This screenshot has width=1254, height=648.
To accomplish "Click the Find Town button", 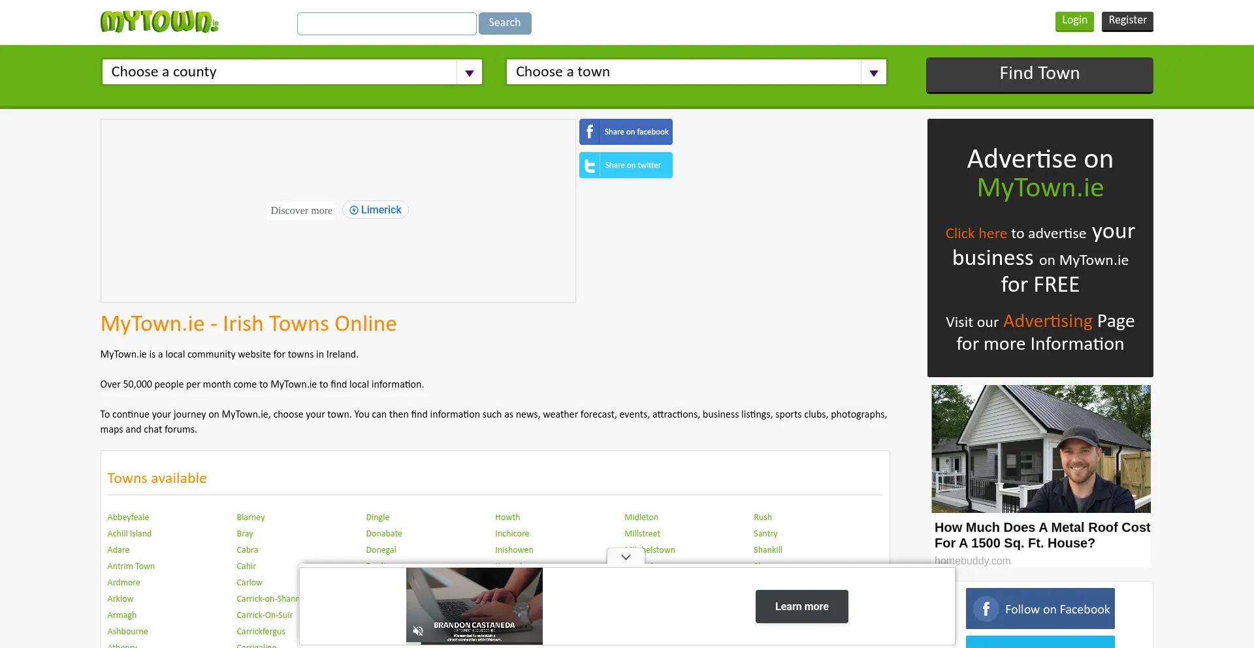I will 1039,74.
